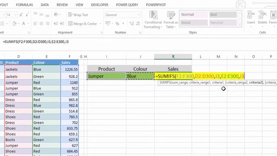
Task: Decrease indent
Action: point(56,23)
